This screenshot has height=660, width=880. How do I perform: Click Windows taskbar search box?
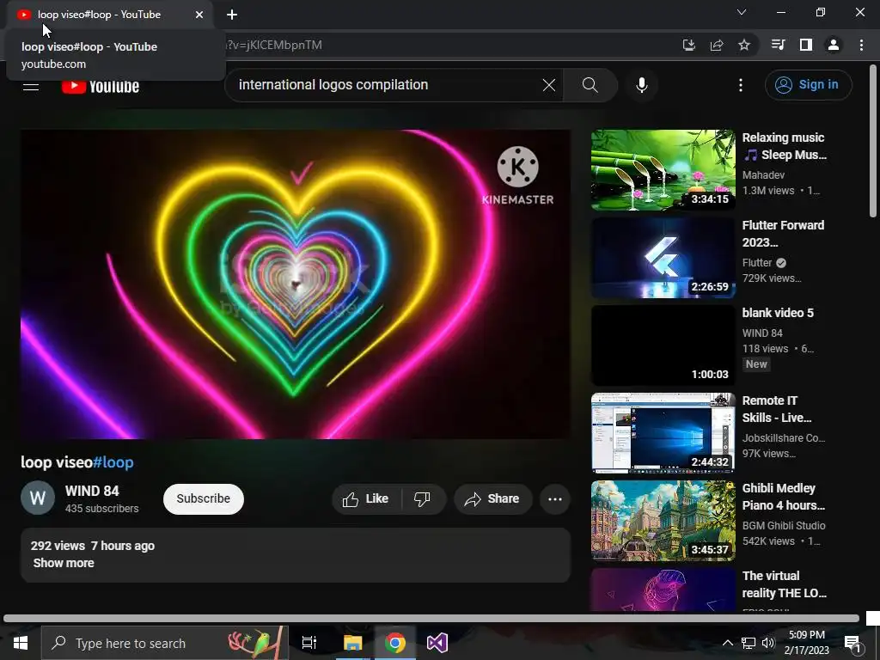[x=164, y=643]
